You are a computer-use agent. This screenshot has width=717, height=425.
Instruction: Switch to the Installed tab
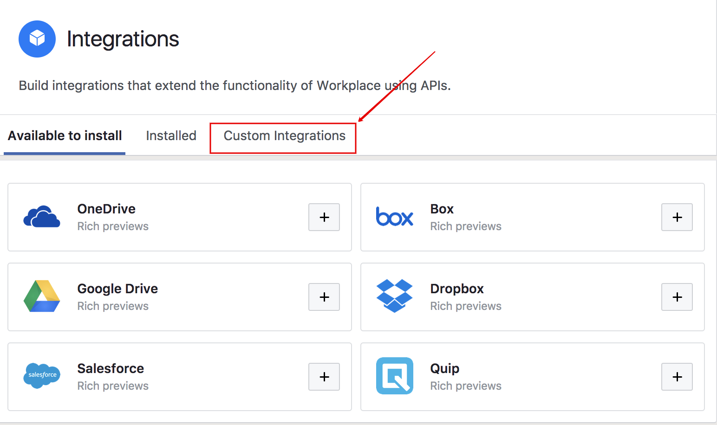click(171, 135)
